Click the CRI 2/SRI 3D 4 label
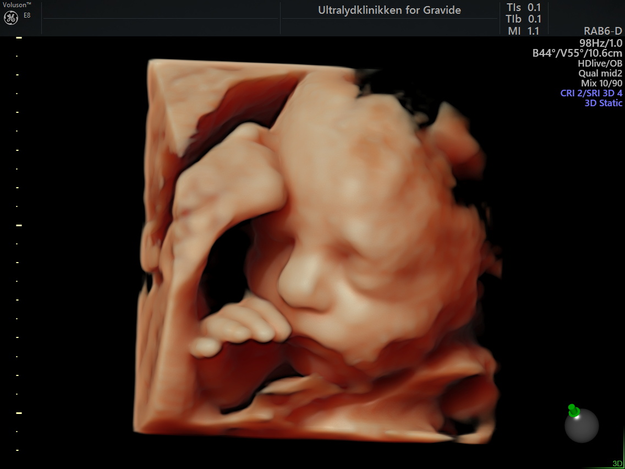This screenshot has width=625, height=469. (x=591, y=93)
